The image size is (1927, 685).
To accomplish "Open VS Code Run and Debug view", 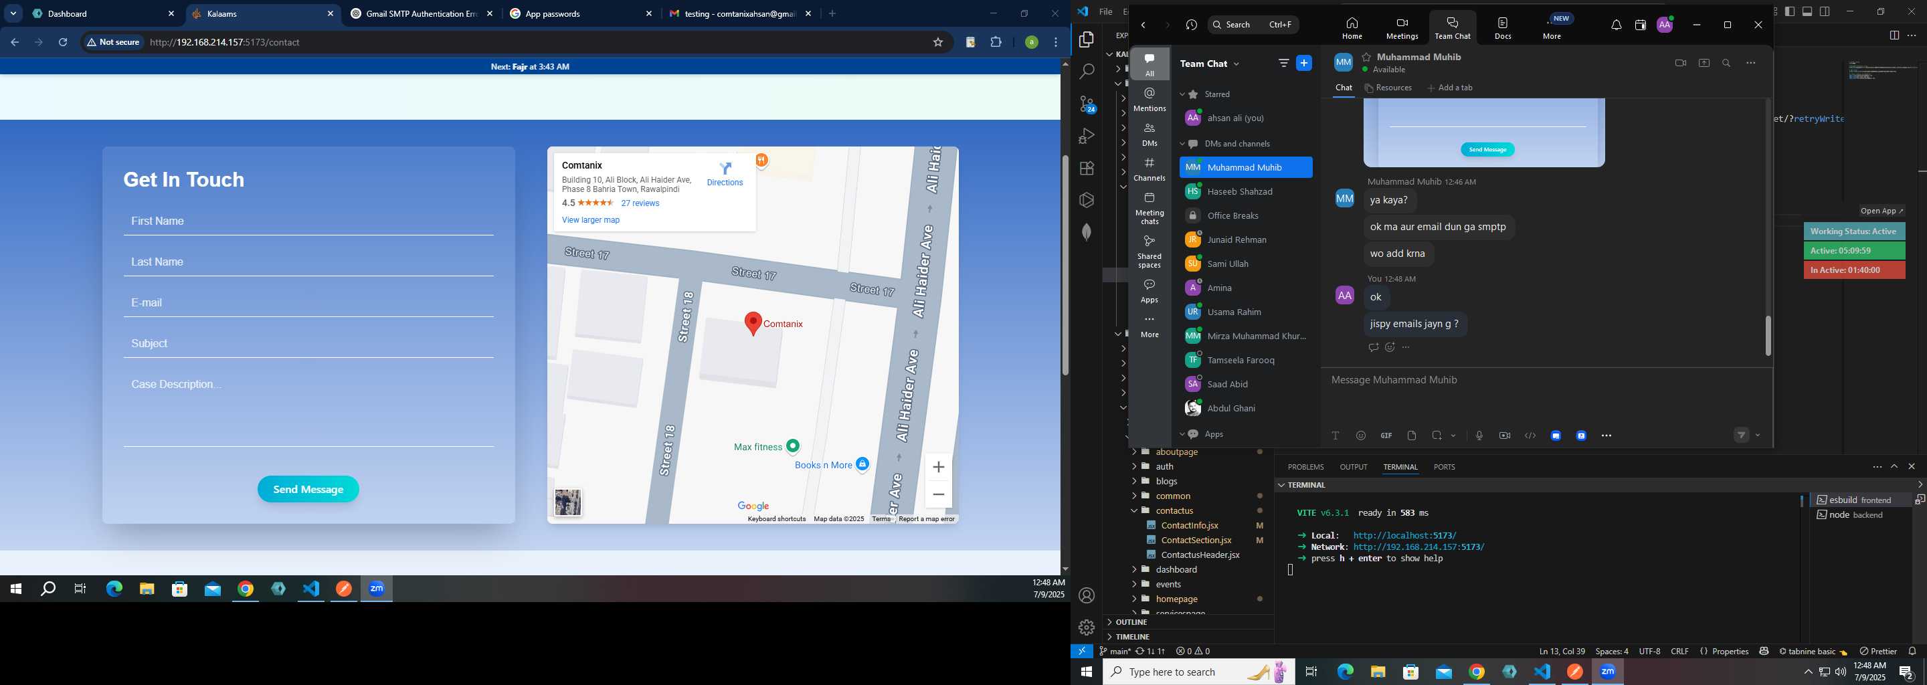I will 1087,136.
